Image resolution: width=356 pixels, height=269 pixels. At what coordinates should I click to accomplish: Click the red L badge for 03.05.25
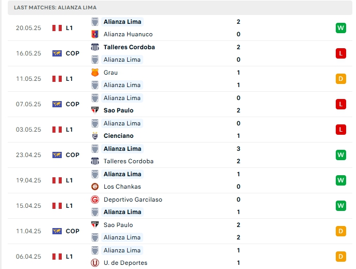340,130
